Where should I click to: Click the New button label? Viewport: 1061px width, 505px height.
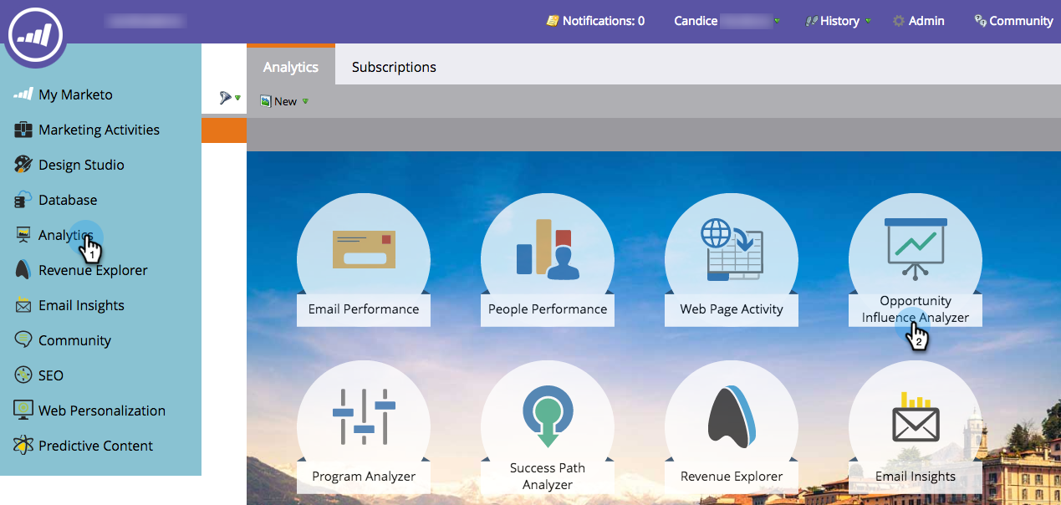coord(285,101)
